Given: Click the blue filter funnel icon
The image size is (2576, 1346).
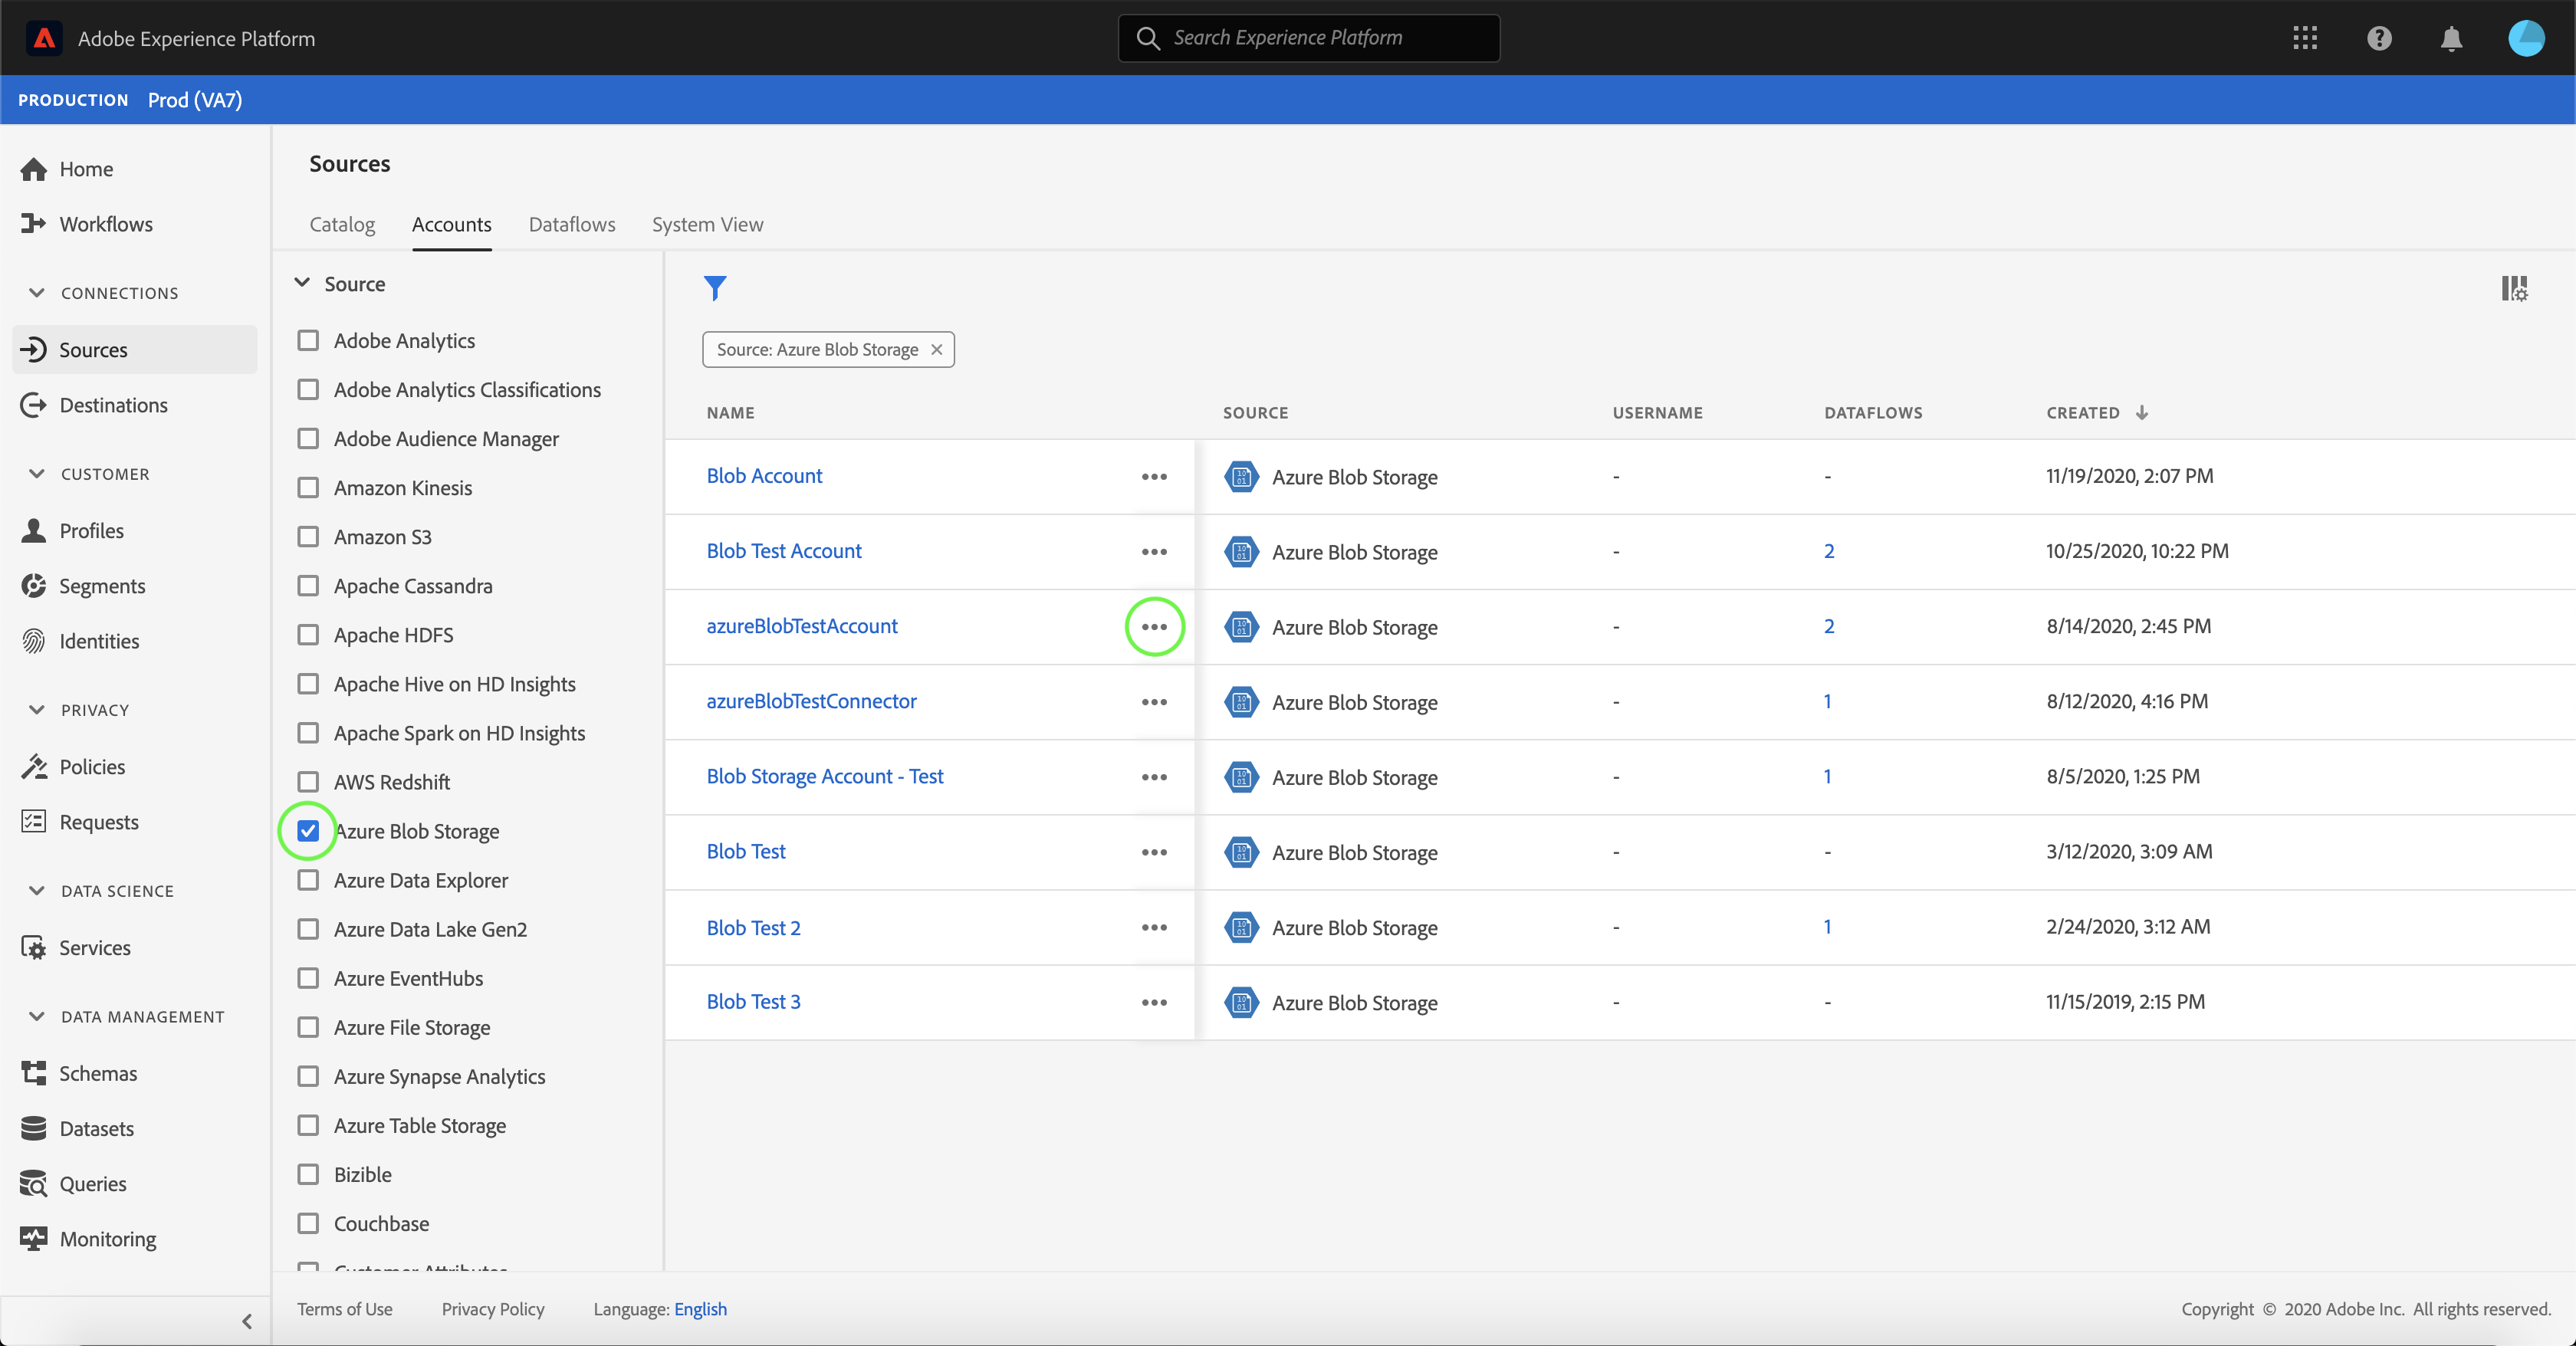Looking at the screenshot, I should (x=714, y=288).
